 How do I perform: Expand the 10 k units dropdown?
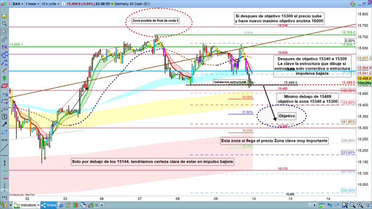50,4
